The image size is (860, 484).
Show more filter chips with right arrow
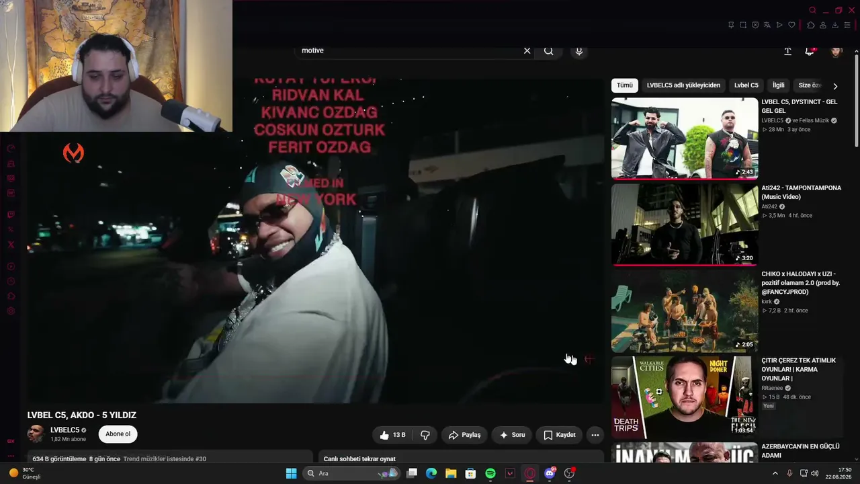(x=835, y=86)
